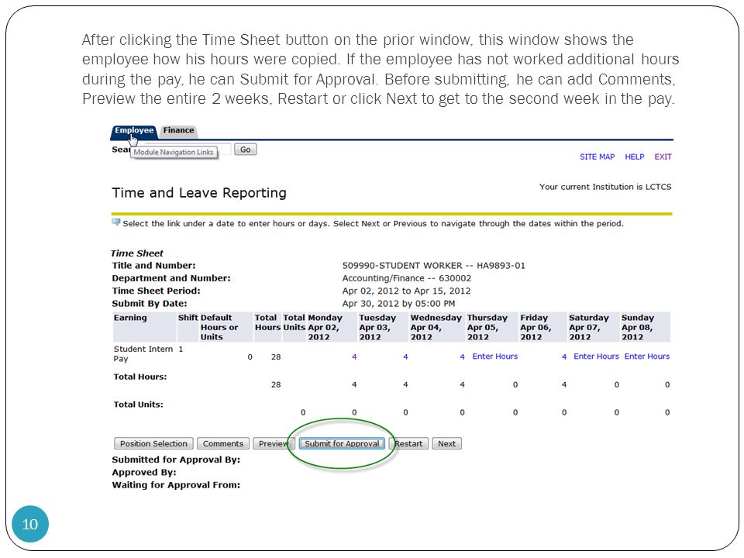Click the Go search button
Image resolution: width=744 pixels, height=558 pixels.
tap(246, 150)
